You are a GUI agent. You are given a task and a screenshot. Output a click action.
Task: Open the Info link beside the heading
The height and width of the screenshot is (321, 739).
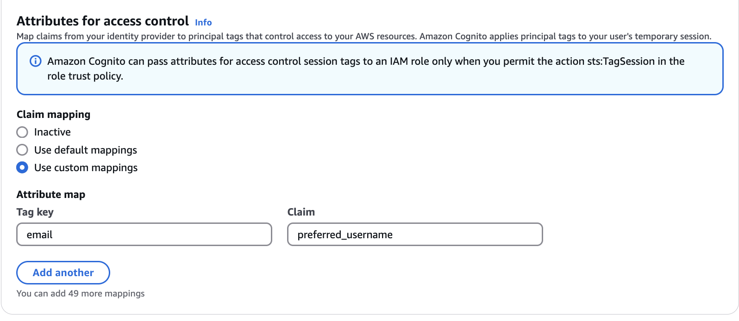(203, 22)
